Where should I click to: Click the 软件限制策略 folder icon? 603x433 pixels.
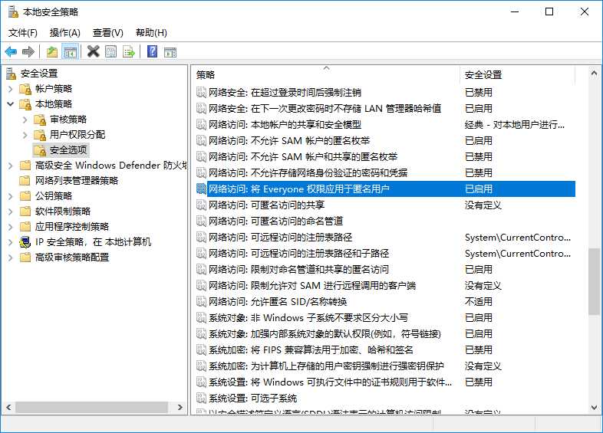click(x=25, y=212)
